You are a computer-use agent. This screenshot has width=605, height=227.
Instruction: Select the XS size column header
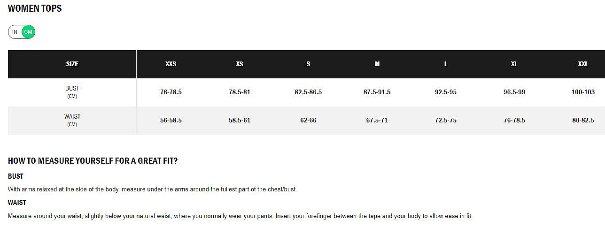point(240,64)
